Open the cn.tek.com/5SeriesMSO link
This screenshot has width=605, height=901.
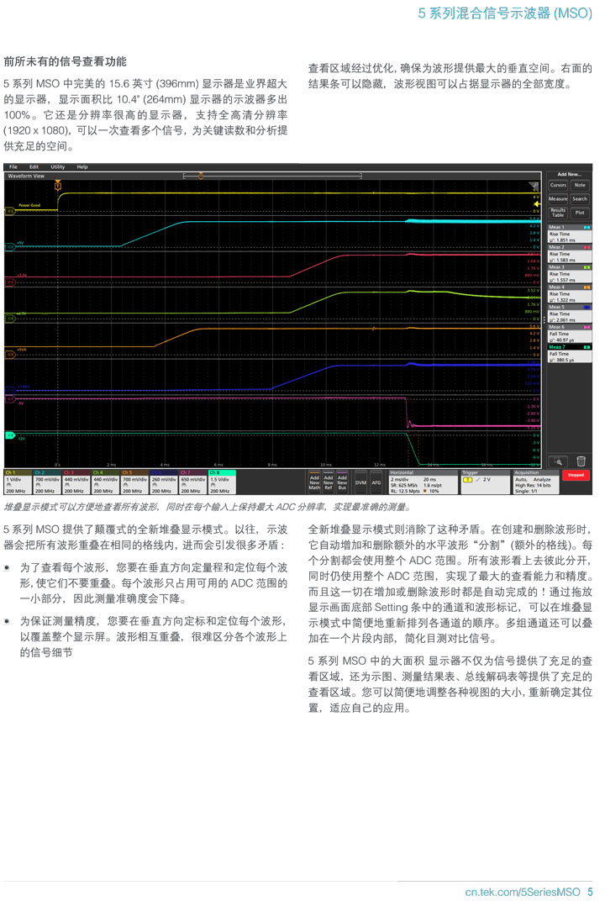click(523, 892)
